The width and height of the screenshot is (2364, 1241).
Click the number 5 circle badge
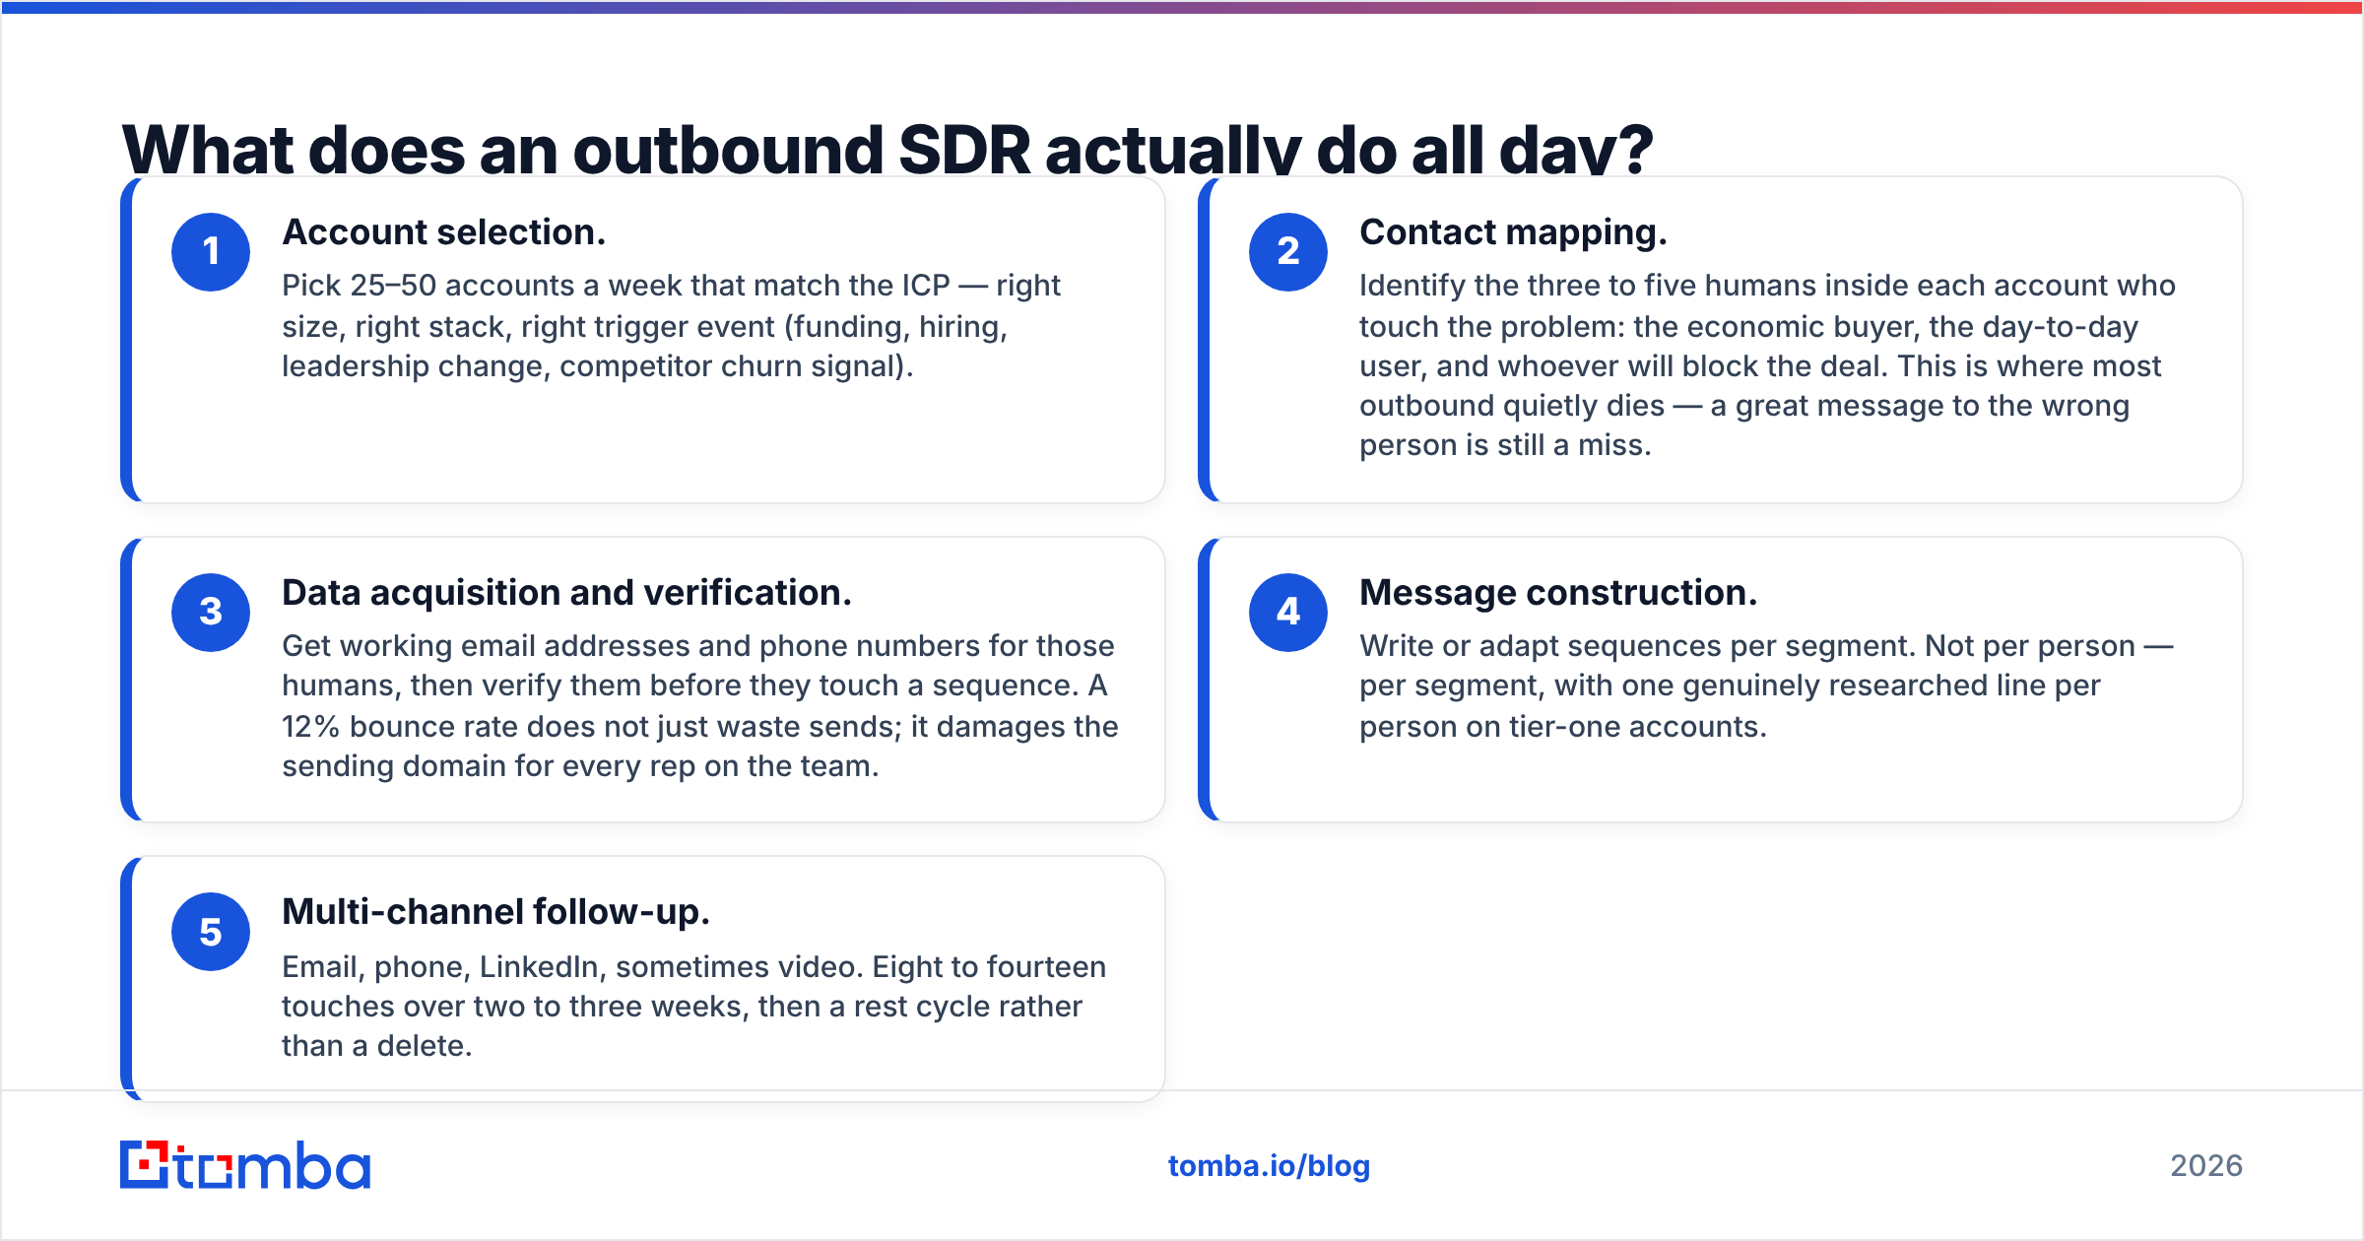tap(211, 932)
